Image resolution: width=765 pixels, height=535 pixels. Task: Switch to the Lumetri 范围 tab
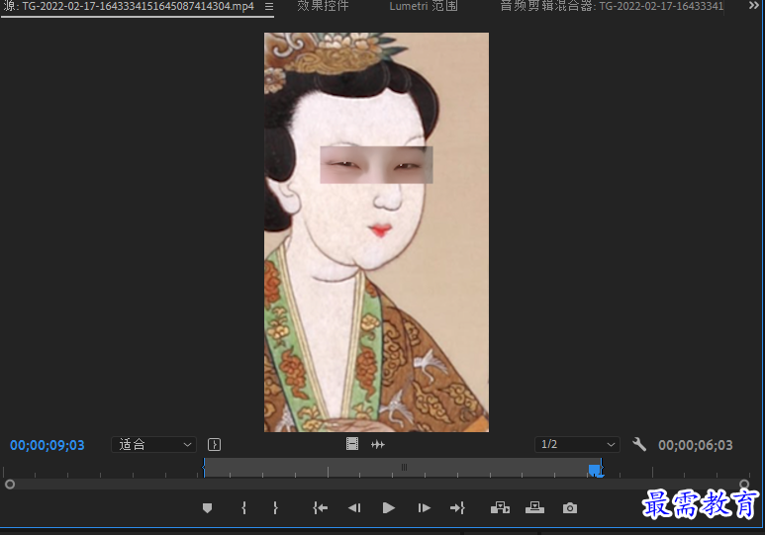424,6
